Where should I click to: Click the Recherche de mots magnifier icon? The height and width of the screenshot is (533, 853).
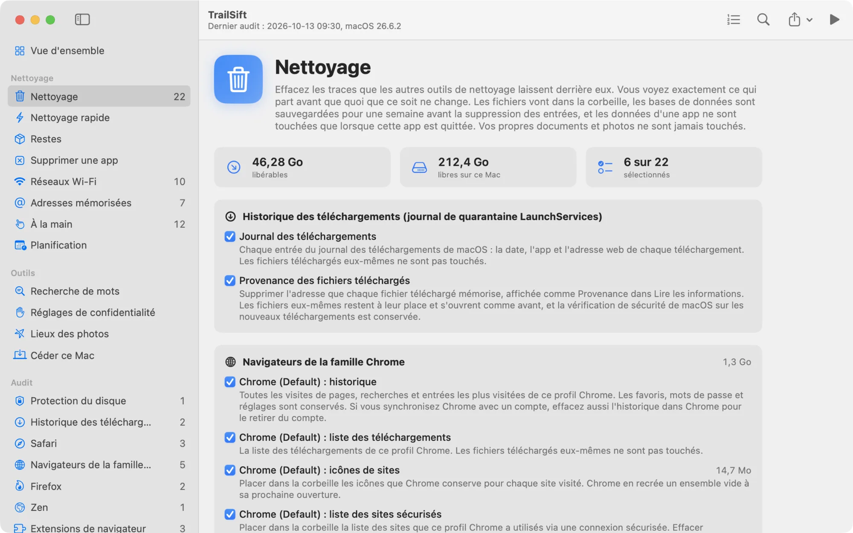coord(20,291)
